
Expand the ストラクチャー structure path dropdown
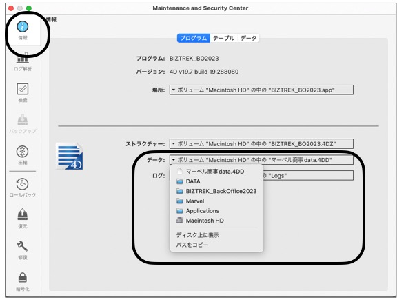[x=261, y=143]
